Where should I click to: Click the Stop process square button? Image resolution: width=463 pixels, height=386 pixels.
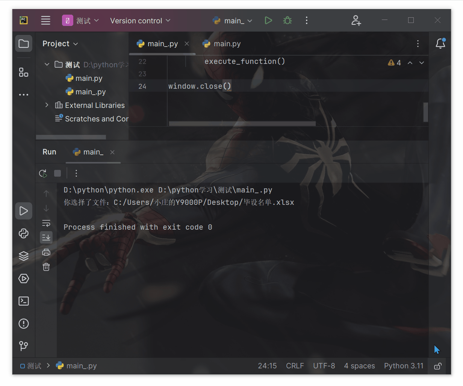coord(57,173)
